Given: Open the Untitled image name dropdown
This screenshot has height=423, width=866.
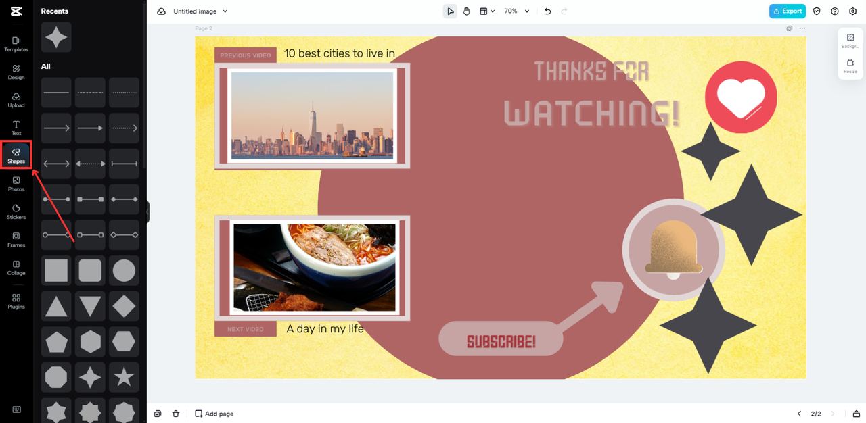Looking at the screenshot, I should [200, 11].
